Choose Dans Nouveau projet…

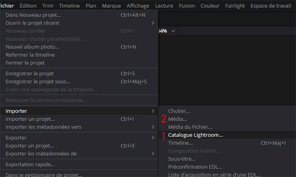[x=79, y=15]
